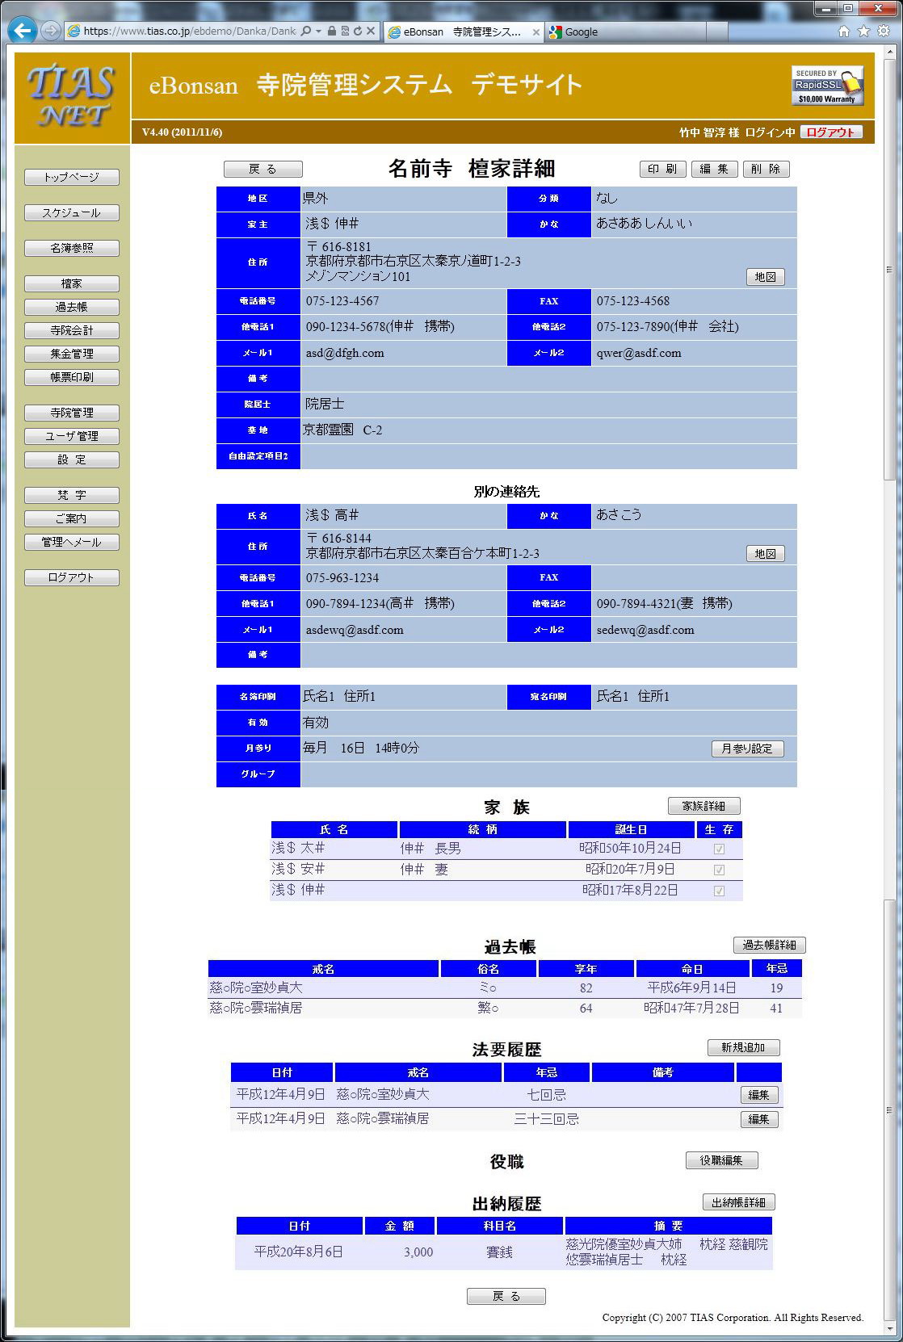903x1342 pixels.
Task: Click the 月参り設定 button
Action: [747, 749]
